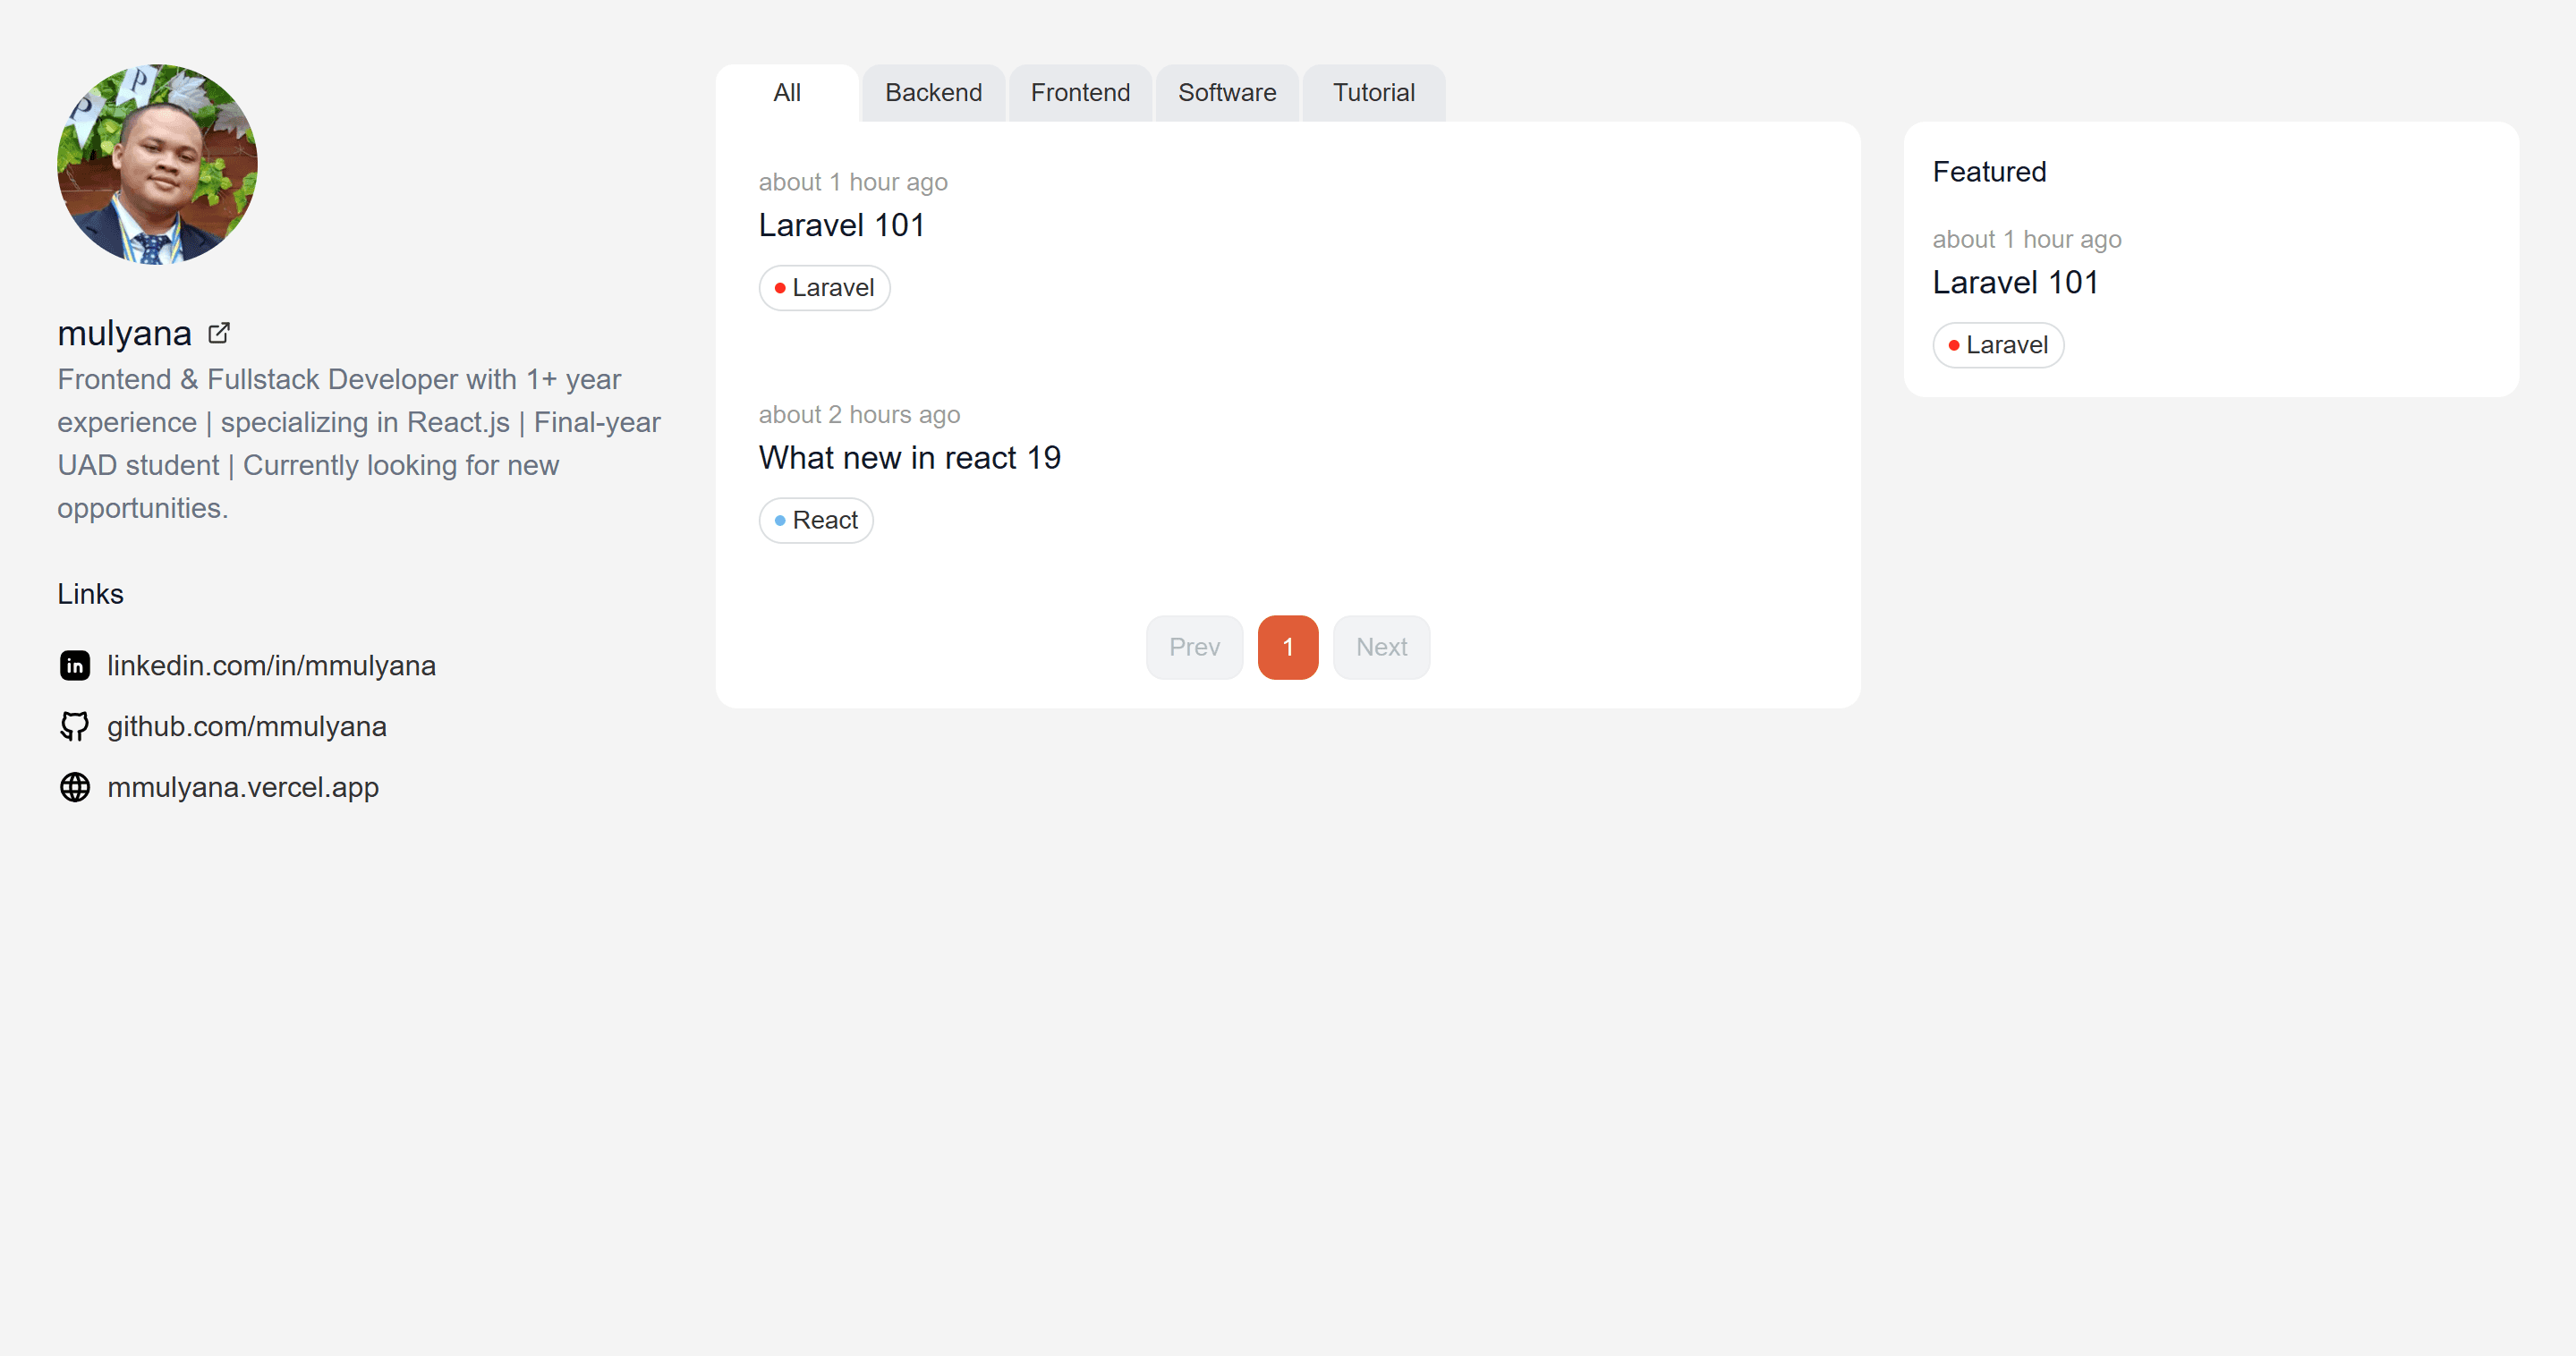Click the Laravel tag under main list post
Viewport: 2576px width, 1356px height.
tap(824, 288)
